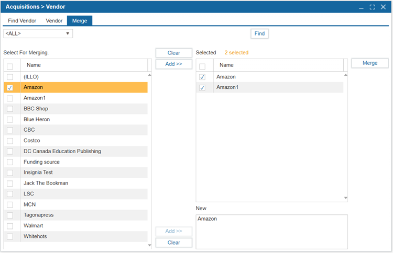Select the BBC Shop row text
This screenshot has height=253, width=393.
(x=36, y=109)
